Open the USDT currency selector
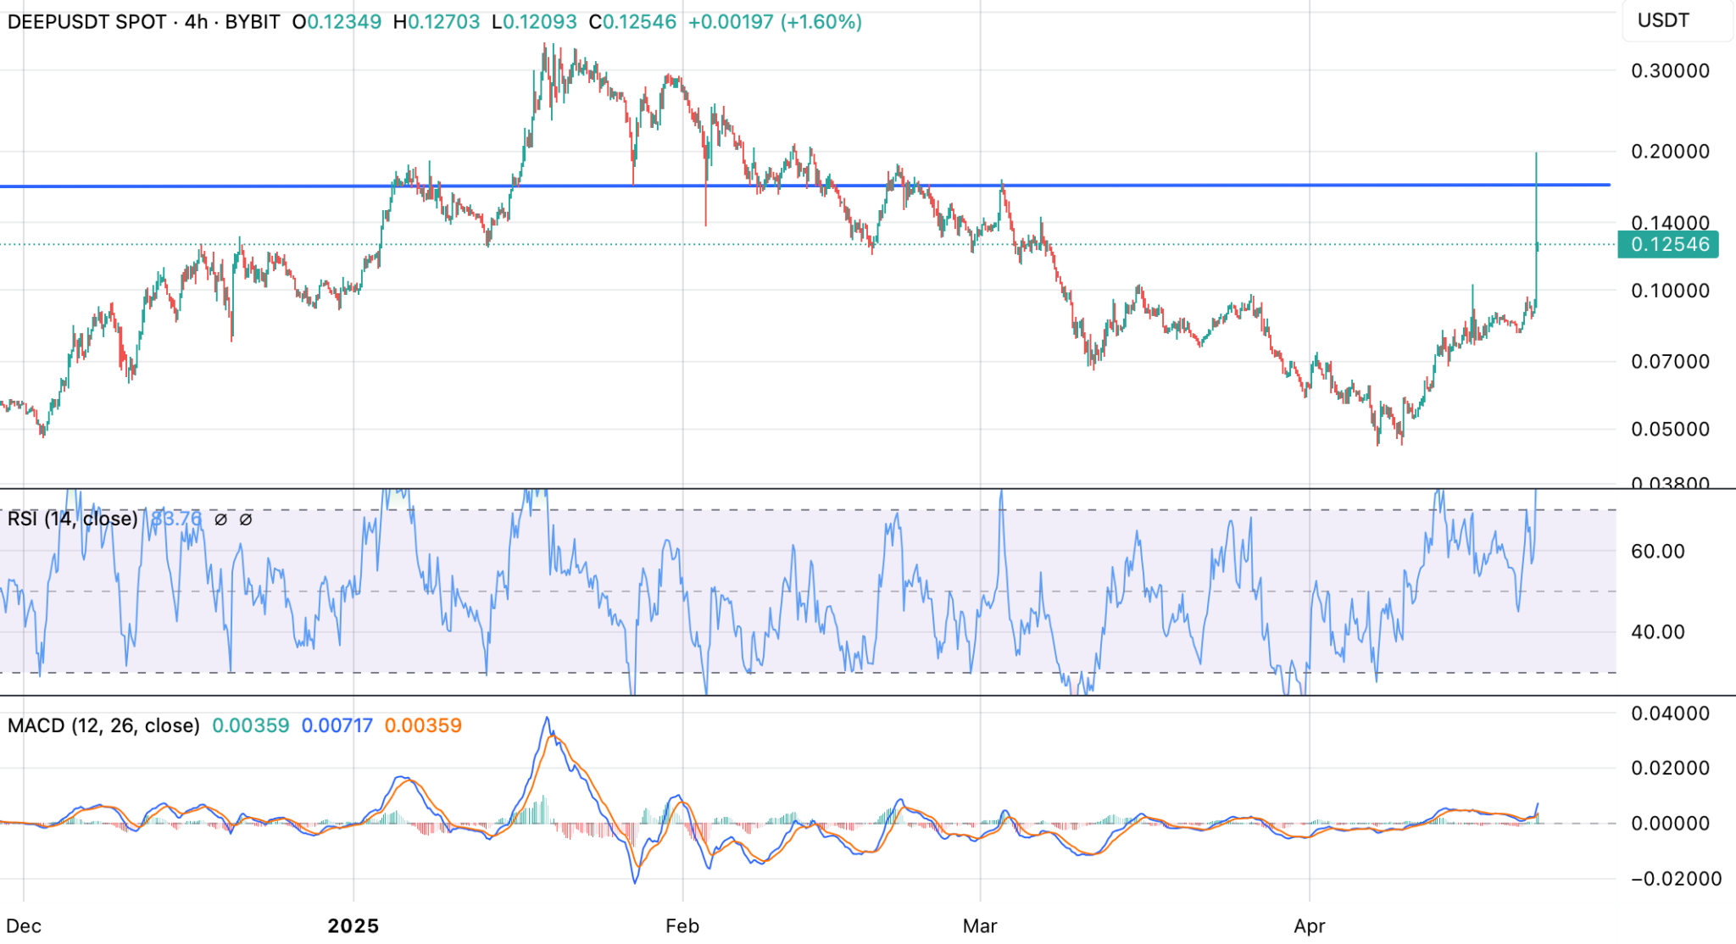Viewport: 1736px width, 944px height. (1663, 20)
